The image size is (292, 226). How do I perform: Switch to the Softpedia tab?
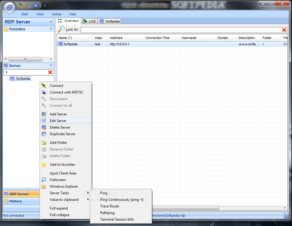[109, 21]
